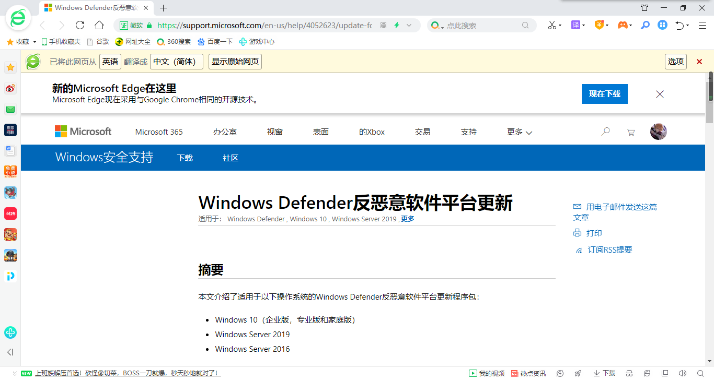Viewport: 714px width, 380px height.
Task: Click the address bar URL field
Action: 264,25
